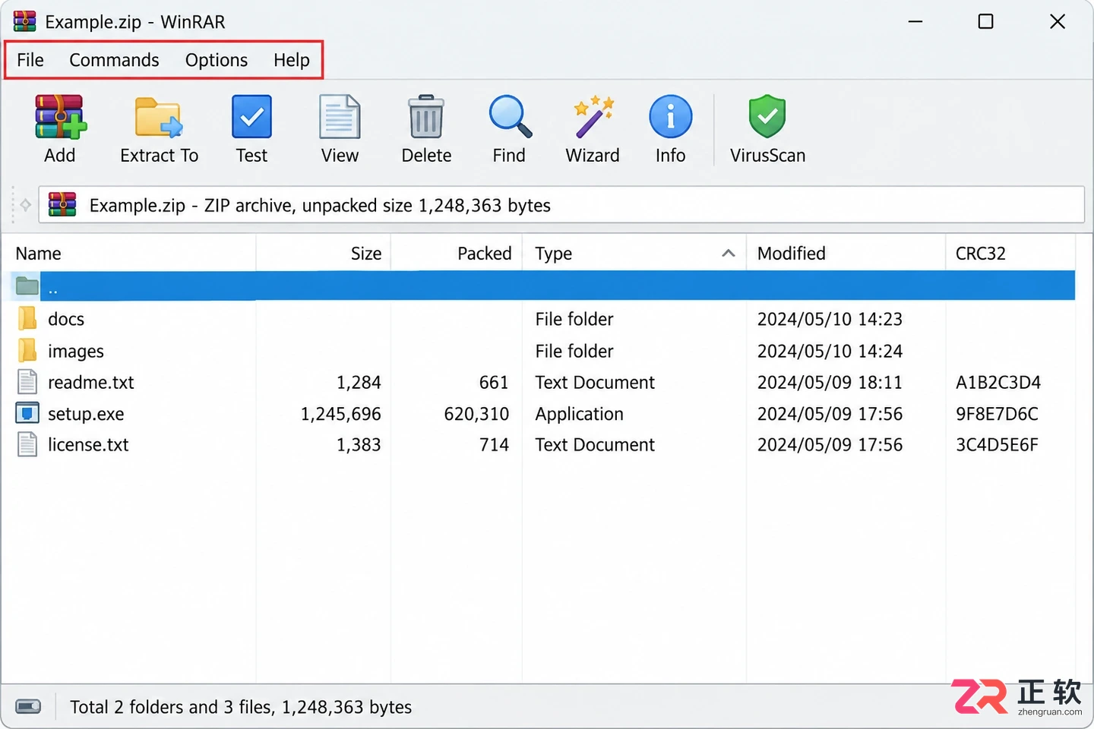Click the 1,245,696 size value
This screenshot has height=729, width=1094.
340,414
